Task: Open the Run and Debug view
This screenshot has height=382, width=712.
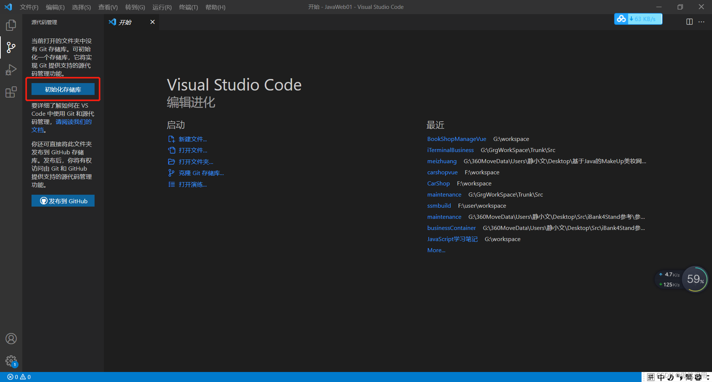Action: 11,70
